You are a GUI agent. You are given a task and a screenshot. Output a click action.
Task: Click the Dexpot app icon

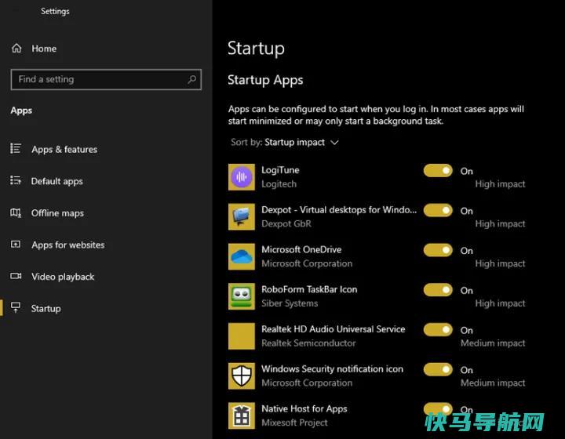pyautogui.click(x=242, y=216)
